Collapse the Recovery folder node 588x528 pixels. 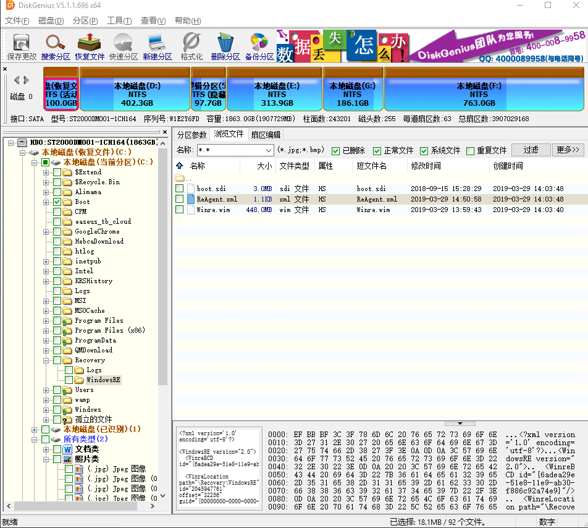point(46,360)
